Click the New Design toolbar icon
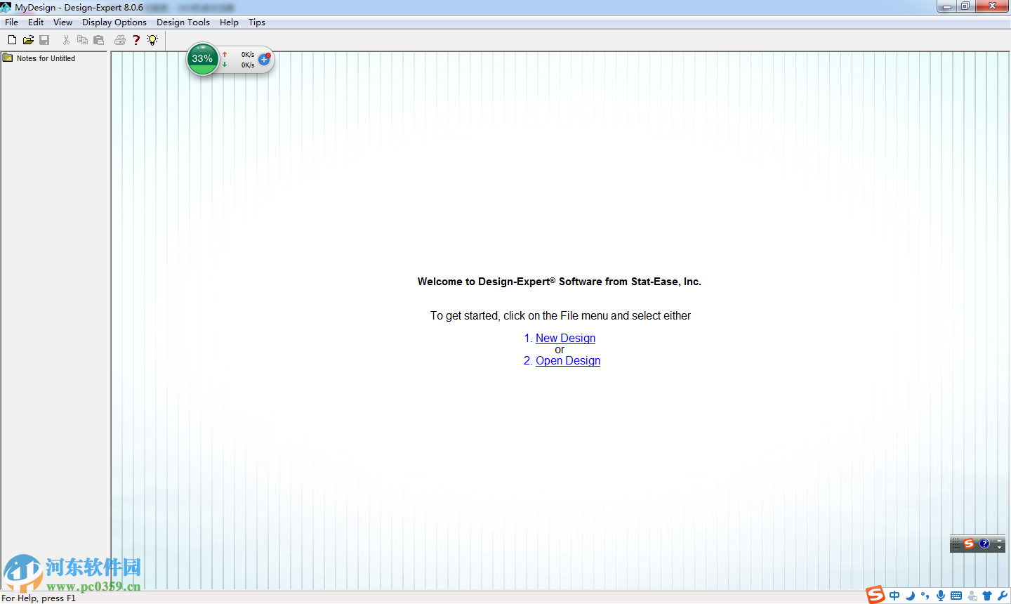This screenshot has height=604, width=1011. click(12, 40)
